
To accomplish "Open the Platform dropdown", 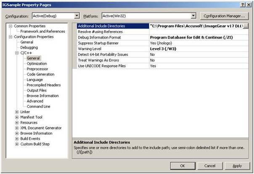I will (x=193, y=16).
